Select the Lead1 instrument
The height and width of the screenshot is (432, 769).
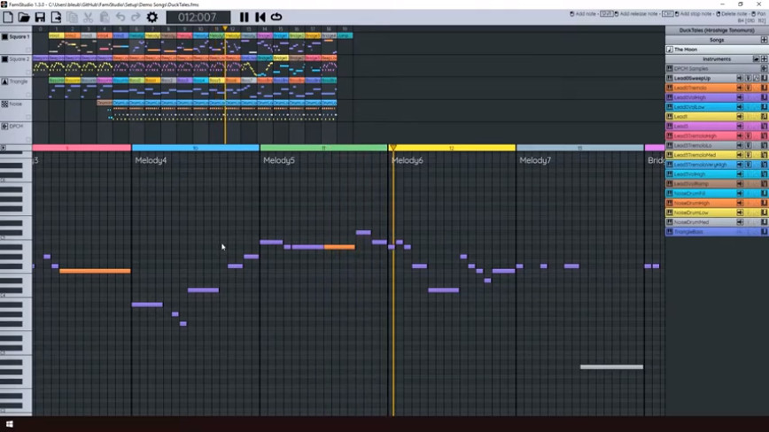point(716,117)
